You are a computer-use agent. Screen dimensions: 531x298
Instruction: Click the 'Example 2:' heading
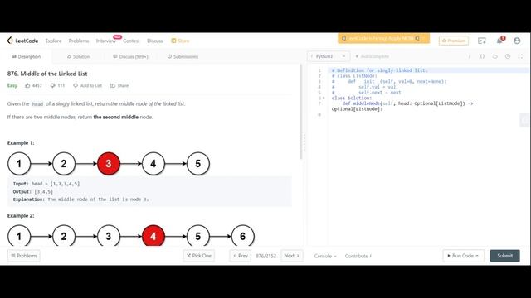pyautogui.click(x=21, y=215)
